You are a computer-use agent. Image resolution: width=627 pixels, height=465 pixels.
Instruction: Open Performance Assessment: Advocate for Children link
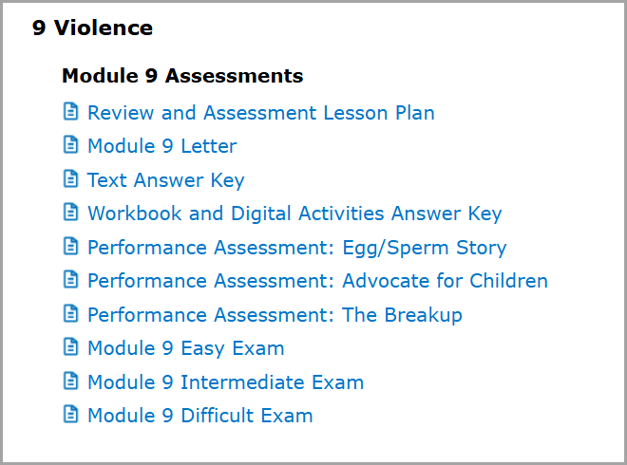tap(318, 281)
